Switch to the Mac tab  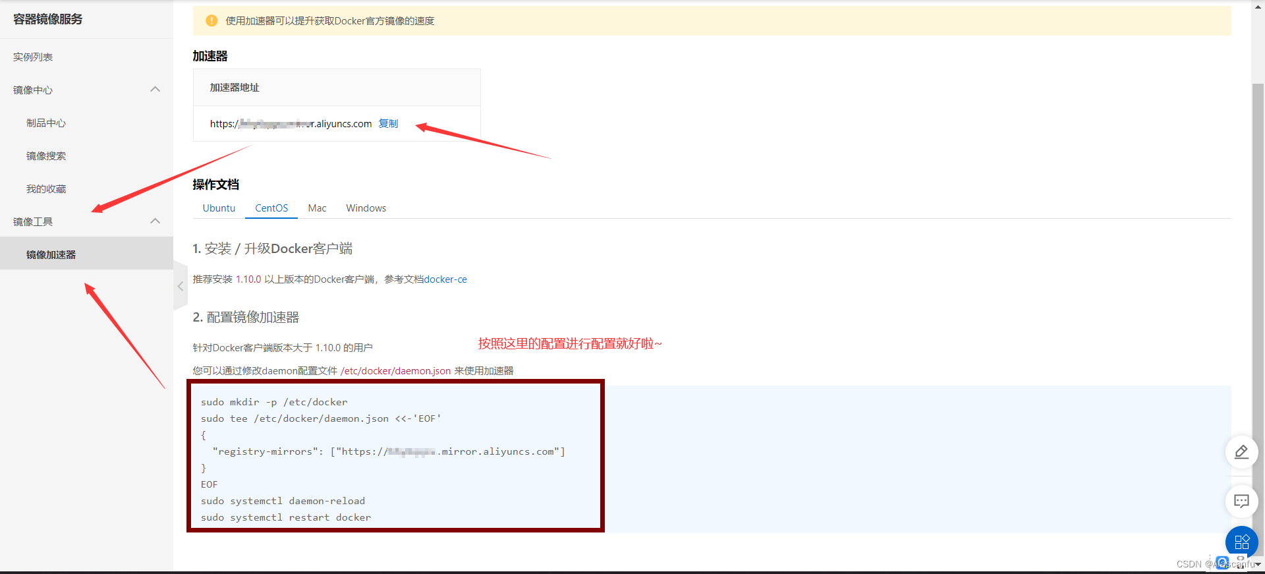tap(317, 208)
